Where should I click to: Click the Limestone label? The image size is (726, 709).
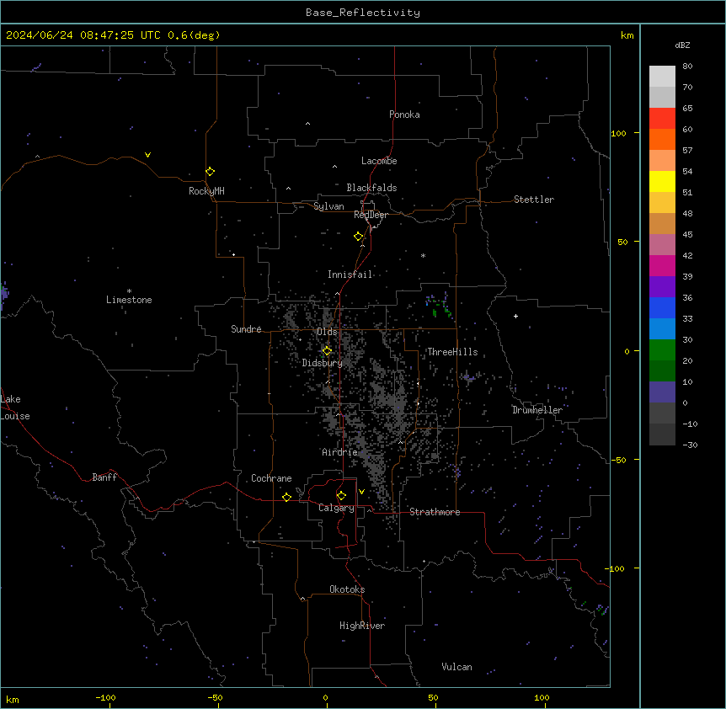[129, 300]
